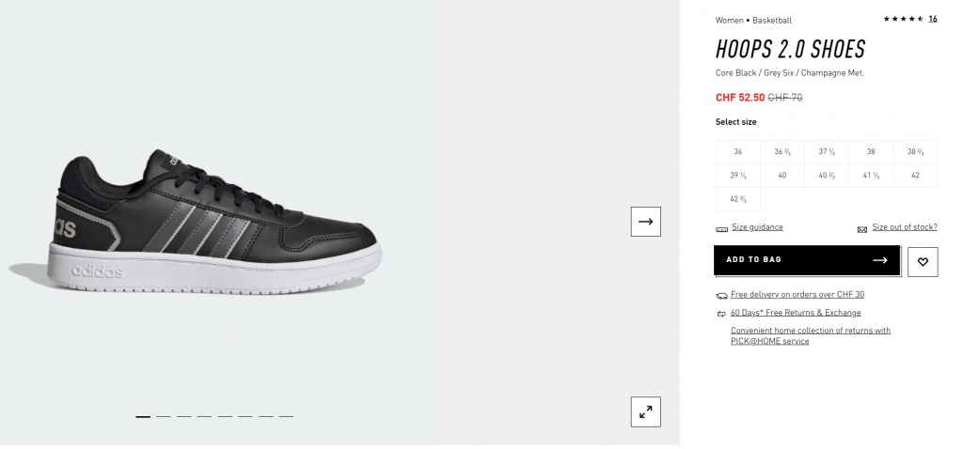Click the star rating icons
Screen dimensions: 963x449
point(904,19)
